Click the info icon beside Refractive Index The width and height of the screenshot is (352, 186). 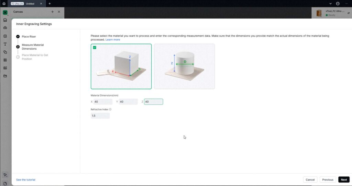110,110
